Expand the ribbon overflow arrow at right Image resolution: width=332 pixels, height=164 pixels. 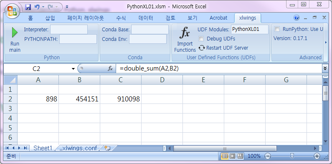[x=326, y=43]
